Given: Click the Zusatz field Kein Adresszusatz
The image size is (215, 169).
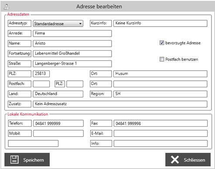Looking at the screenshot, I should click(120, 104).
